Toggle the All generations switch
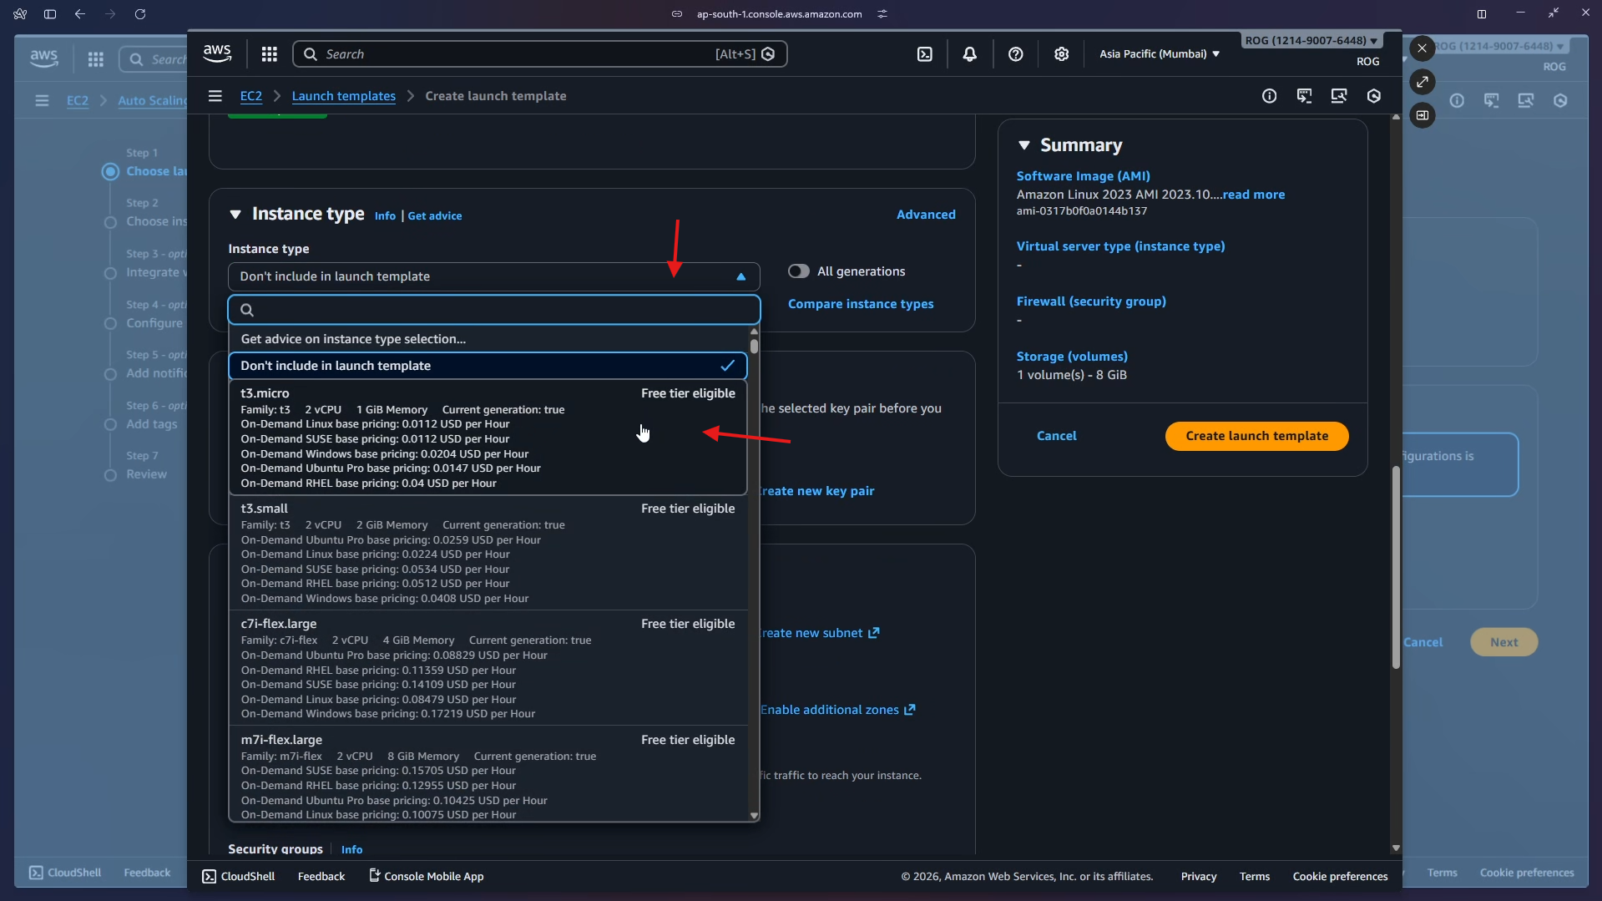The image size is (1602, 901). click(x=799, y=271)
